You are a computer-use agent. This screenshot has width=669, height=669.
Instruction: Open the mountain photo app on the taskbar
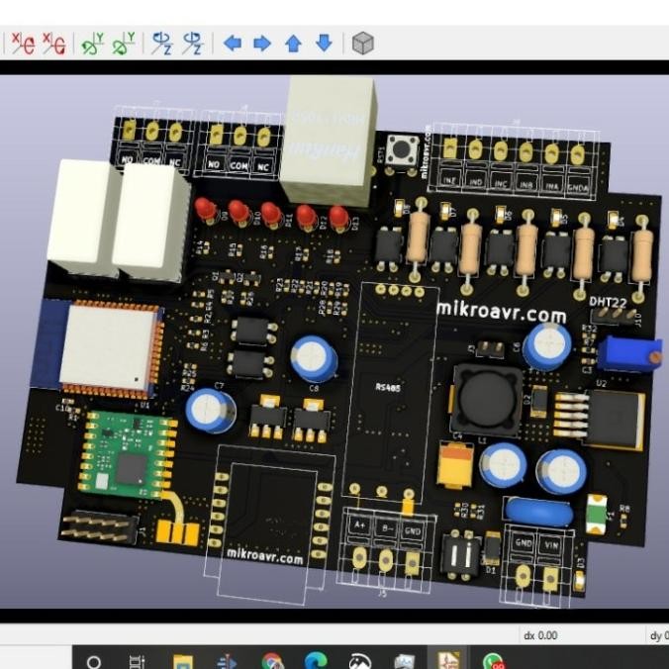coord(360,661)
